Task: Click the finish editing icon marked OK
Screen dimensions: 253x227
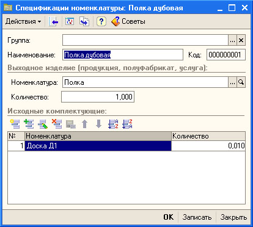Action: click(x=71, y=124)
